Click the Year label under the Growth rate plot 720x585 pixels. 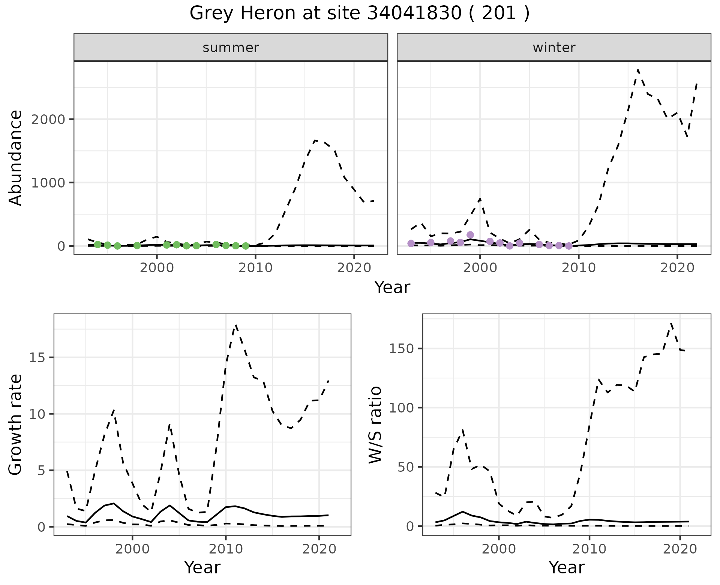tap(202, 567)
